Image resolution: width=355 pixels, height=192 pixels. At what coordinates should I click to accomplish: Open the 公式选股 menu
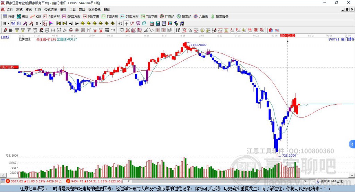[51, 9]
